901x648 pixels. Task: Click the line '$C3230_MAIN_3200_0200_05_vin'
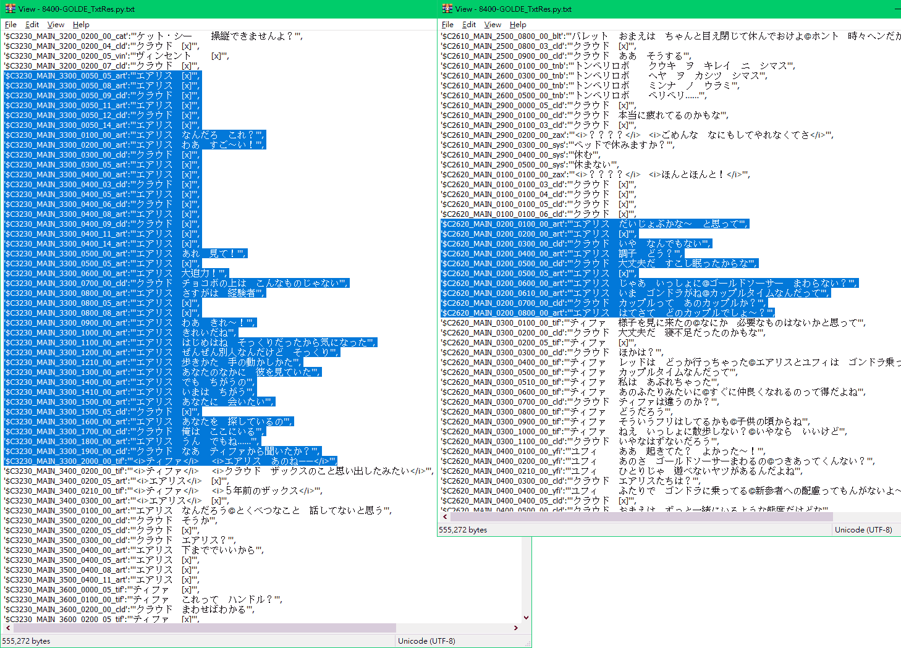[116, 56]
